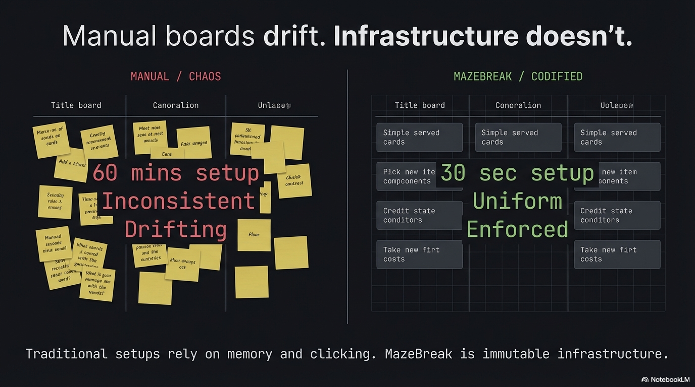Select the 'Event' sticky note in Canoralion column
This screenshot has height=387, width=695.
[167, 154]
